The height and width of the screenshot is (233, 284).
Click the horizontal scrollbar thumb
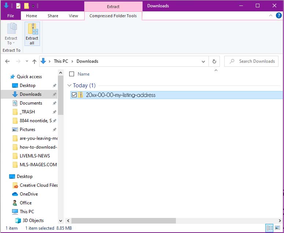[123, 221]
